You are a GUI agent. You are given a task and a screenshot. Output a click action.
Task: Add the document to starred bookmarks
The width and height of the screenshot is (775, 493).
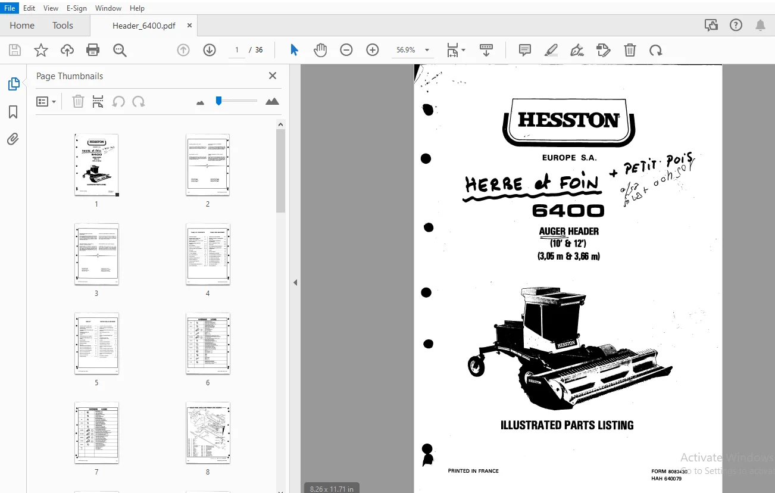[x=40, y=50]
